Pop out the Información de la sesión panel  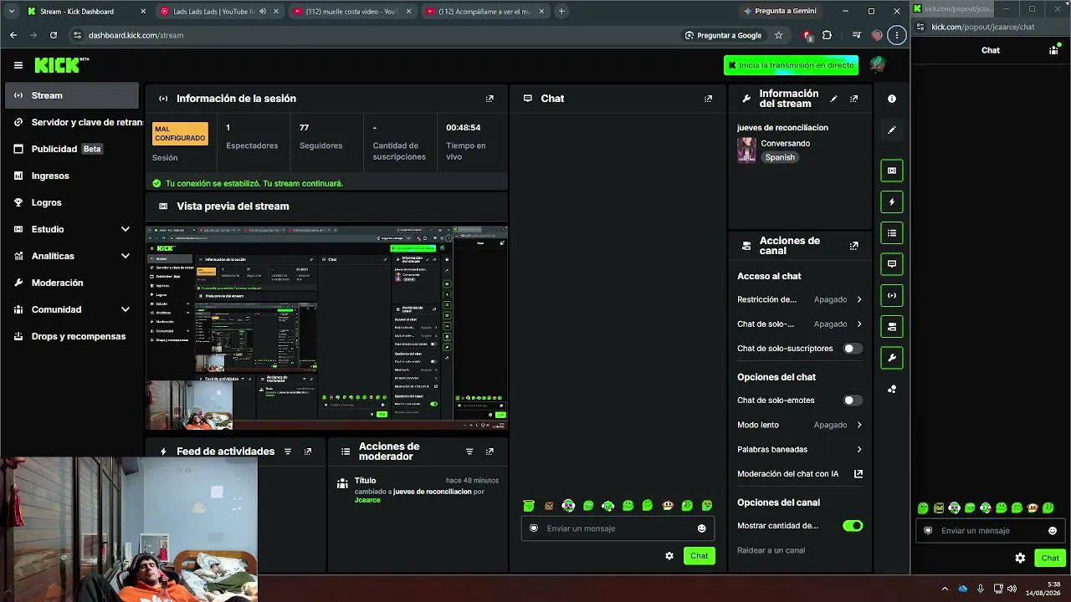tap(489, 99)
